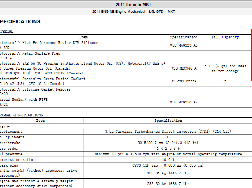The height and width of the screenshot is (188, 252).
Task: Click the Metal Surface Prep item row
Action: (x=85, y=56)
